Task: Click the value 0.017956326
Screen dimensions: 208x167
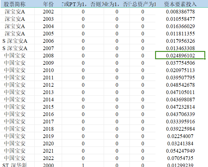Action: point(180,41)
